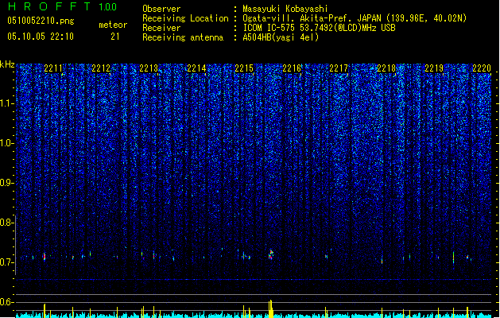The width and height of the screenshot is (500, 318).
Task: Select the filename 0510052210.png
Action: point(41,21)
